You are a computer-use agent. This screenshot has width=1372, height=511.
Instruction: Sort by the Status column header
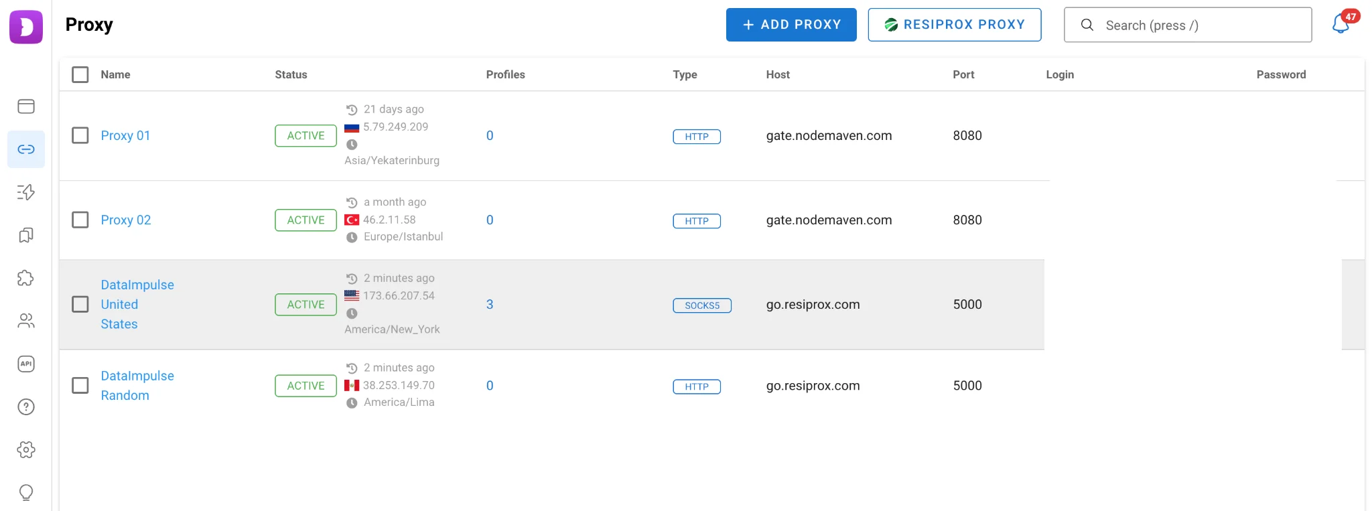(x=291, y=74)
